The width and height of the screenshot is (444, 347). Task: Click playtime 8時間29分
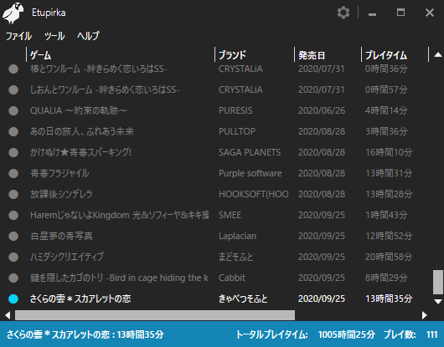click(386, 278)
